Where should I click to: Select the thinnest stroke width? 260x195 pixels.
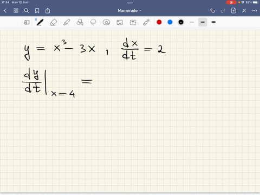(192, 22)
